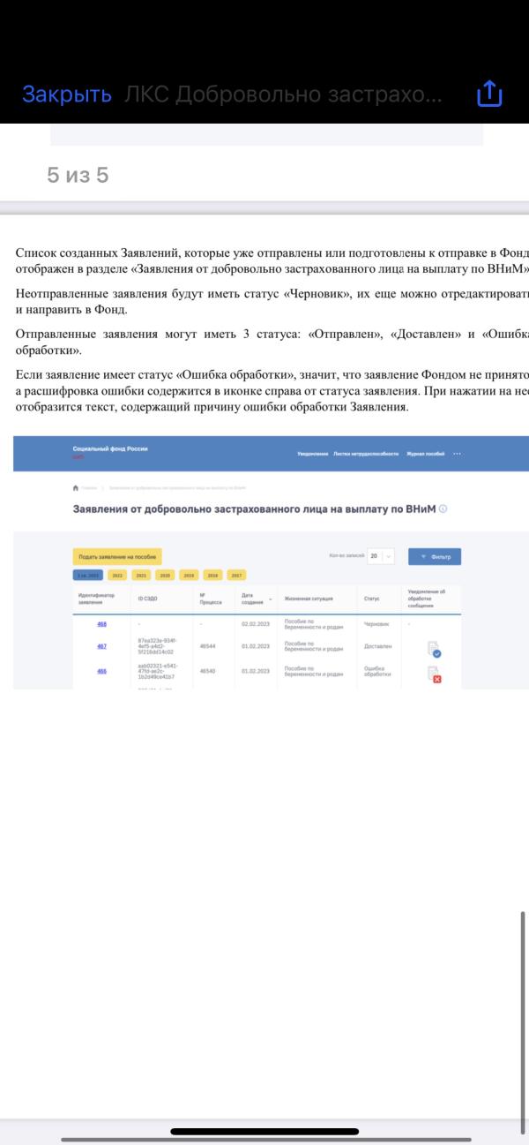
Task: Click error notification icon with red cross
Action: [x=434, y=674]
